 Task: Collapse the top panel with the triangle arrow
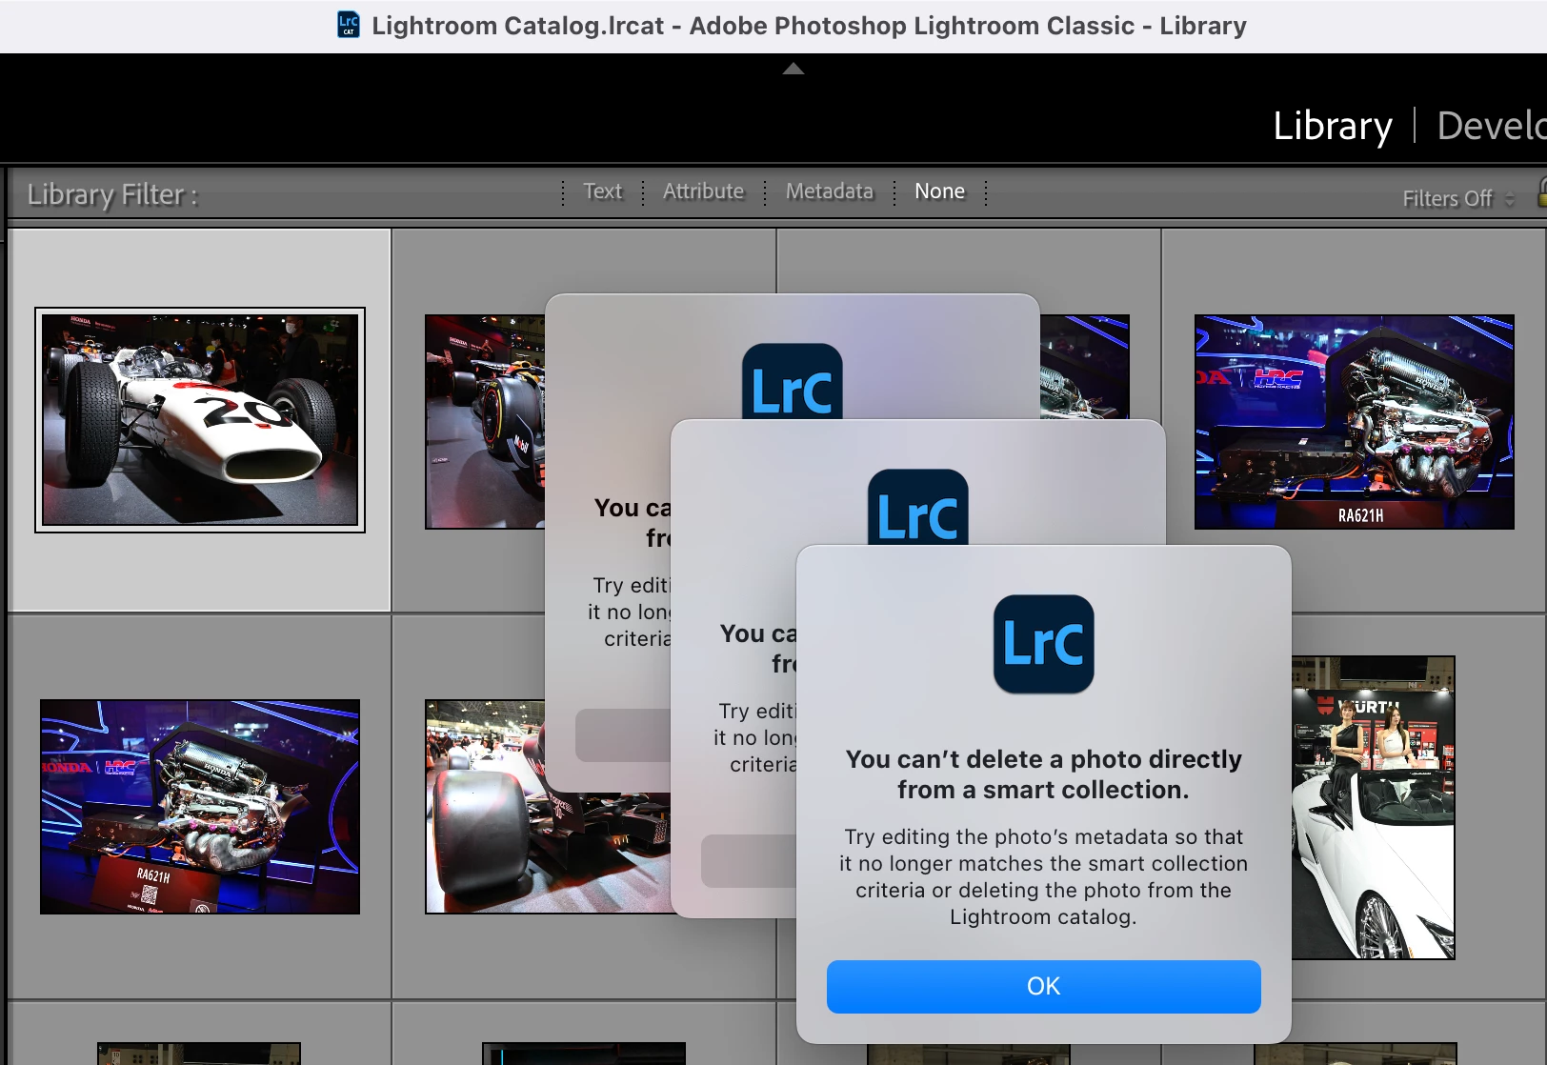pyautogui.click(x=793, y=69)
